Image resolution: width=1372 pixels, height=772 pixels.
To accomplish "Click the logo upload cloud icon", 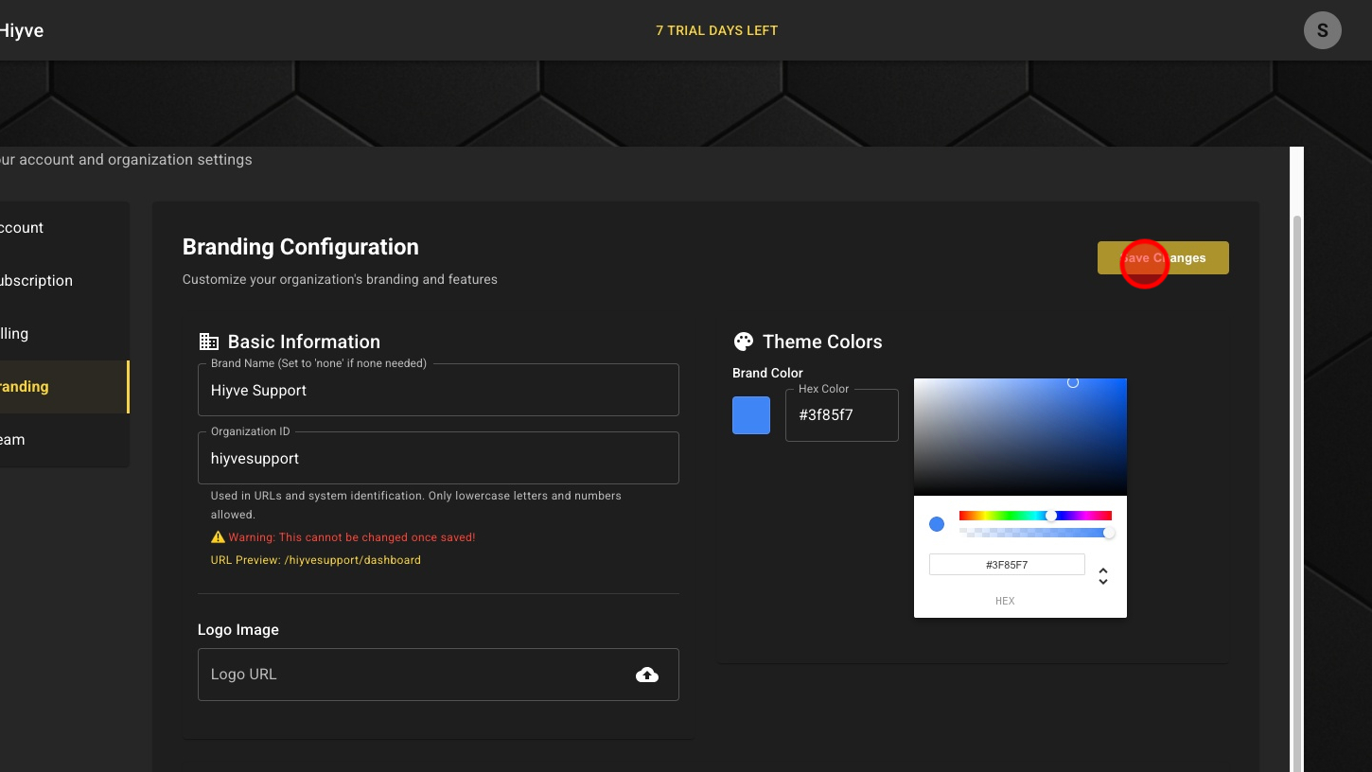I will coord(647,675).
